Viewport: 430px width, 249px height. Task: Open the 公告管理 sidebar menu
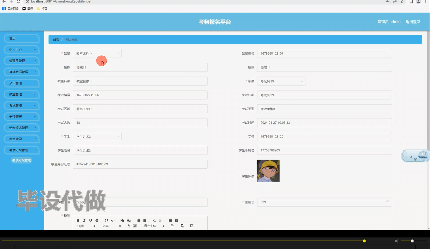21,83
